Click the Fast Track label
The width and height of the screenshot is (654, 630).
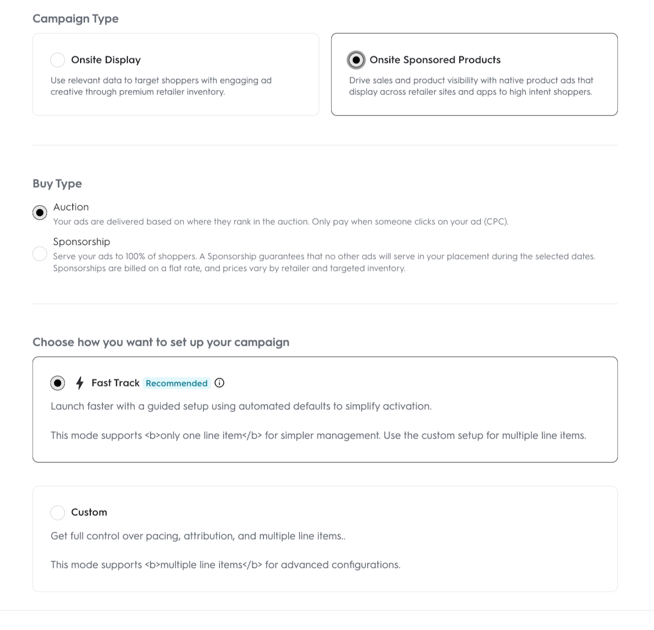[x=115, y=383]
